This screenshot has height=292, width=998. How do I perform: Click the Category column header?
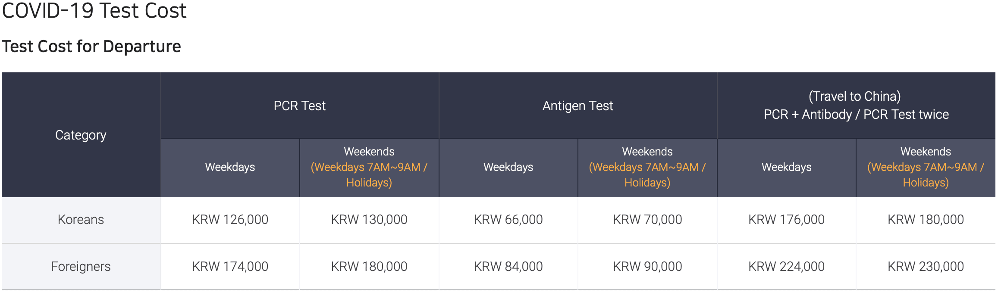81,135
